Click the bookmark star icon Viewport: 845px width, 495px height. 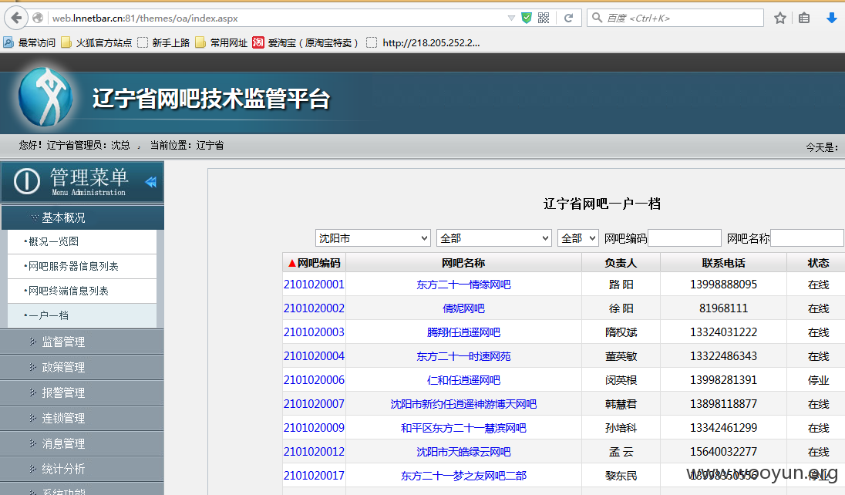(779, 18)
